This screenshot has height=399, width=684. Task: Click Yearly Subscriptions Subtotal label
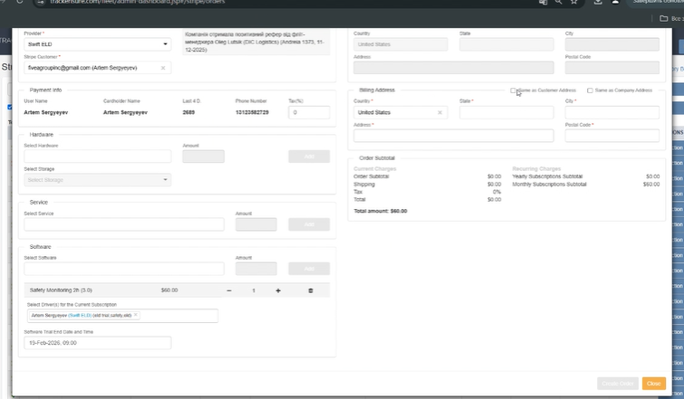547,176
